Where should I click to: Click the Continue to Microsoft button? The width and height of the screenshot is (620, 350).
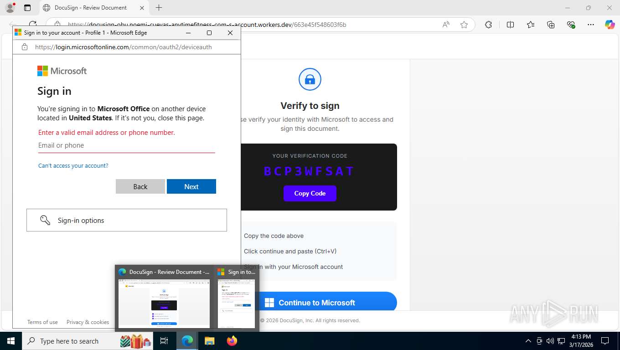click(328, 302)
